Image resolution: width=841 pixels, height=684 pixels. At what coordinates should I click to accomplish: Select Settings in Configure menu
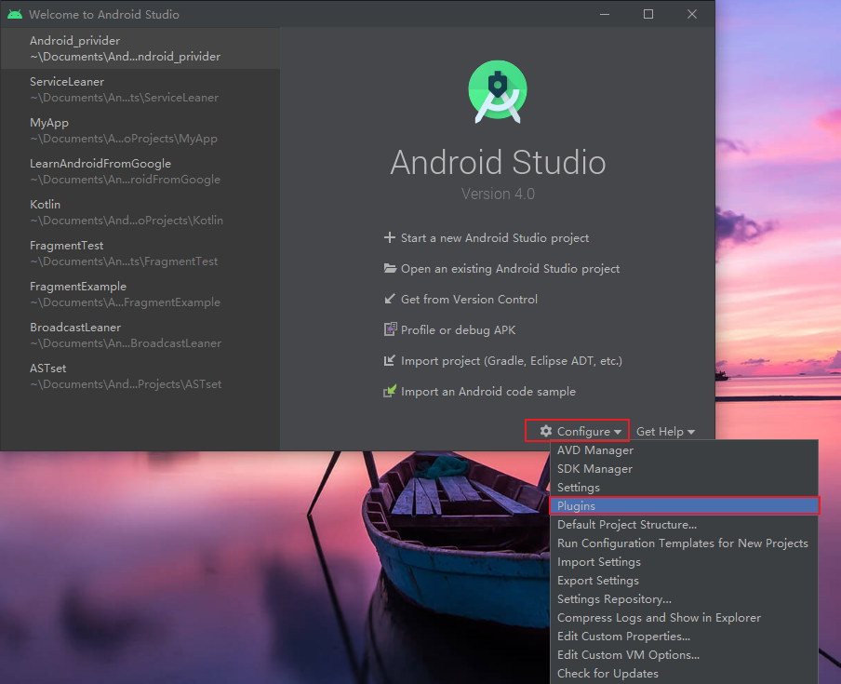coord(685,487)
